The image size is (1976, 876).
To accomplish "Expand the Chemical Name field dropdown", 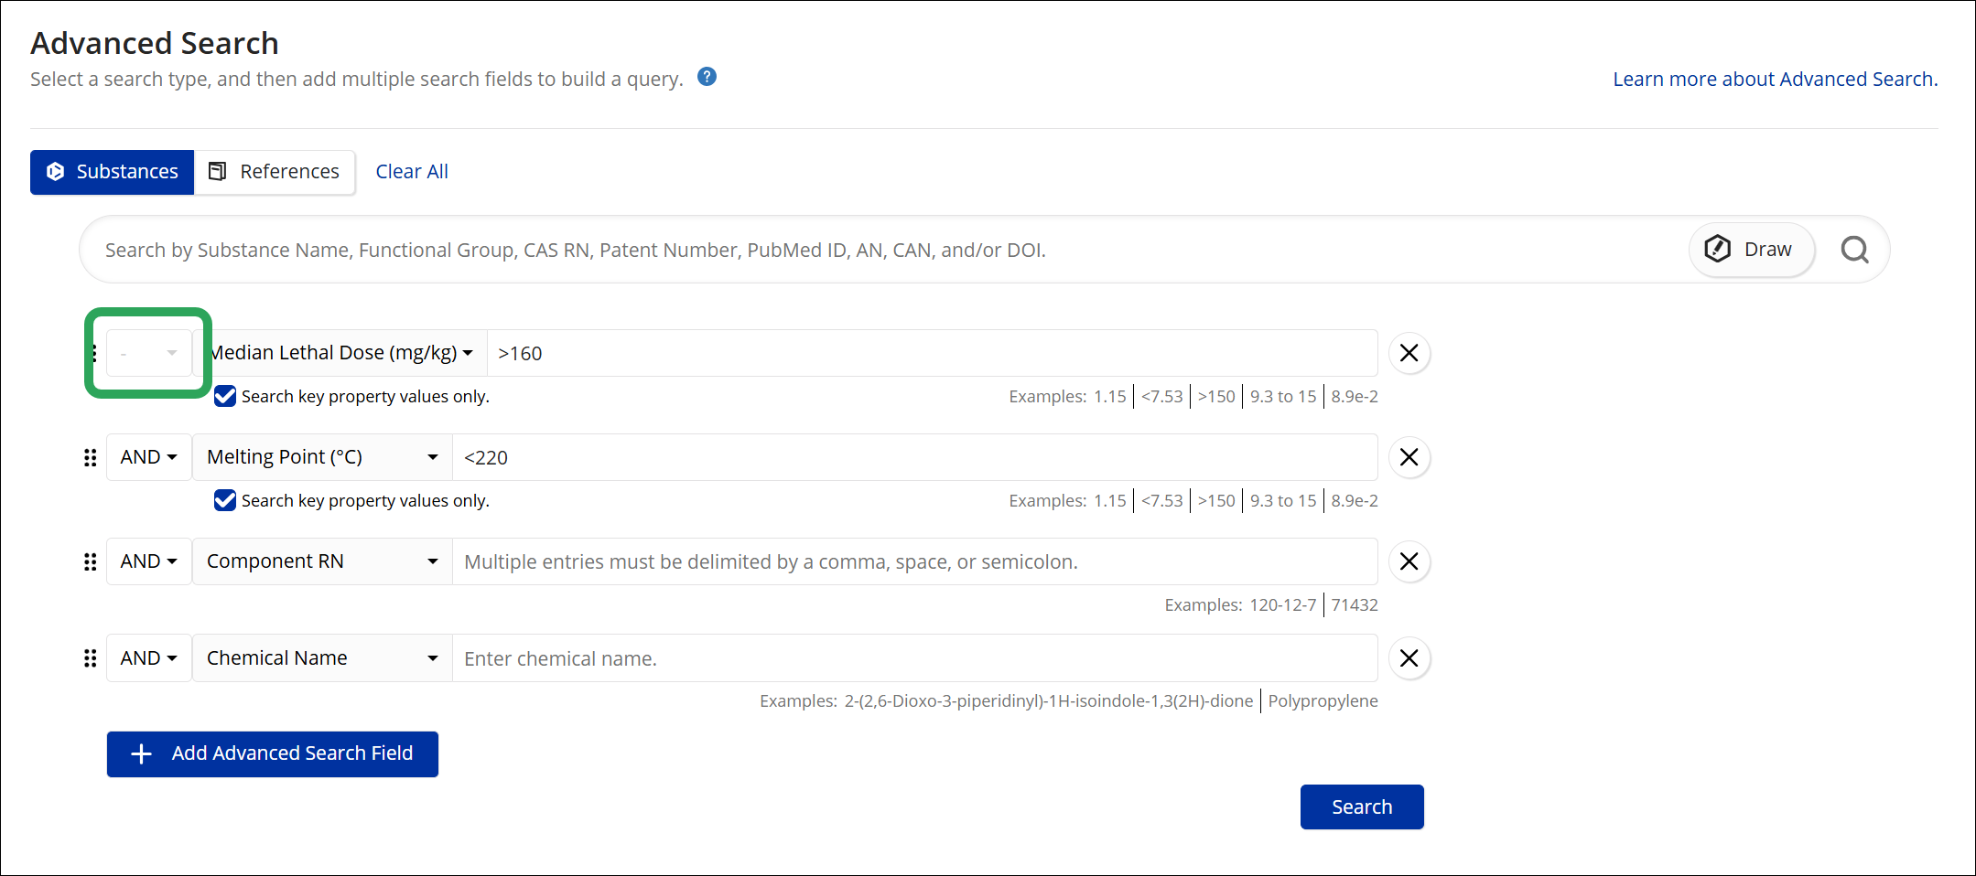I will (x=322, y=658).
